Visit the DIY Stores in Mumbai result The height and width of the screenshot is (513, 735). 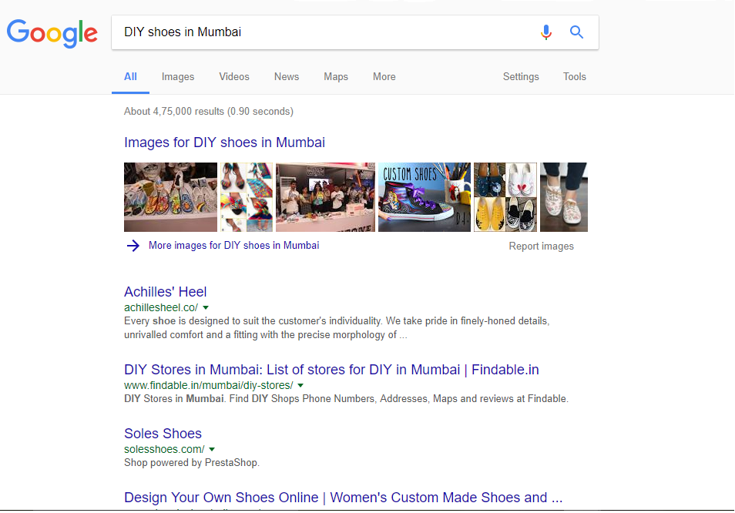(331, 370)
